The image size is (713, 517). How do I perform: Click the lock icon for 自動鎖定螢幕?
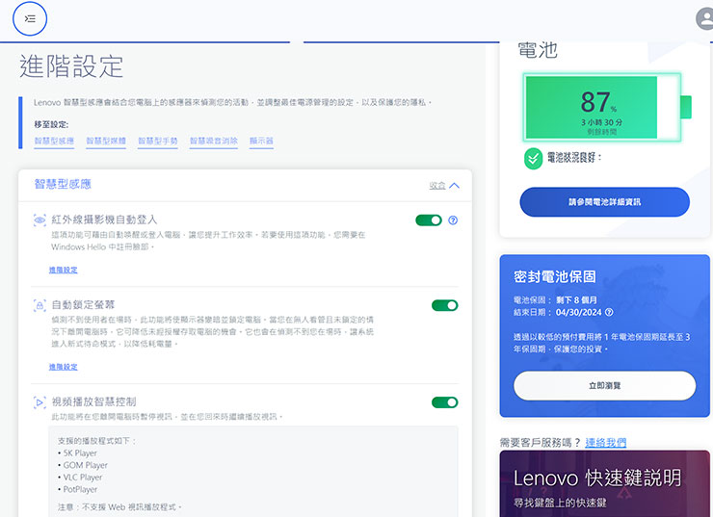(x=40, y=305)
